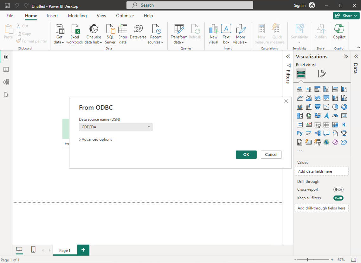This screenshot has width=361, height=263.
Task: Add a new page with plus button
Action: tap(83, 250)
